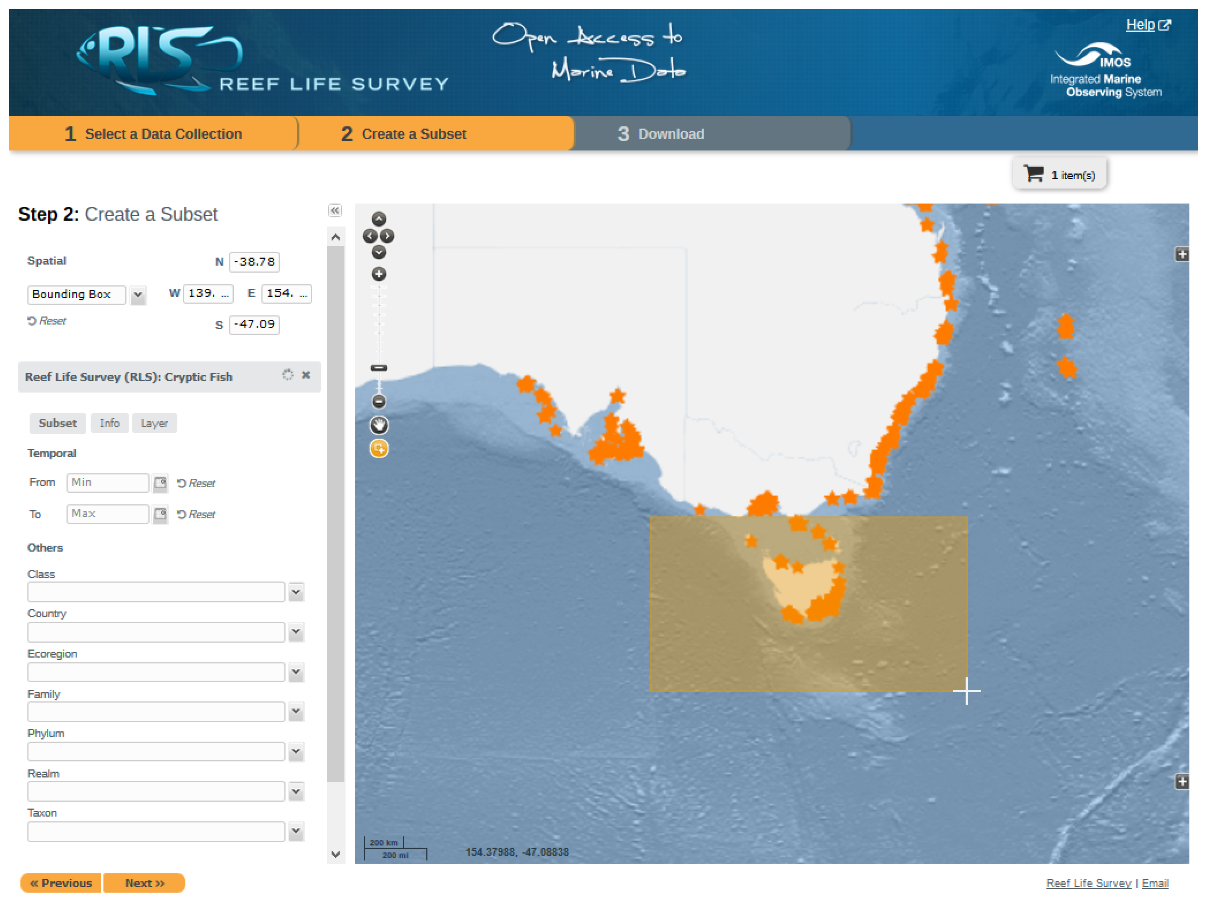Collapse the left panel using double chevron
This screenshot has width=1205, height=898.
point(335,210)
